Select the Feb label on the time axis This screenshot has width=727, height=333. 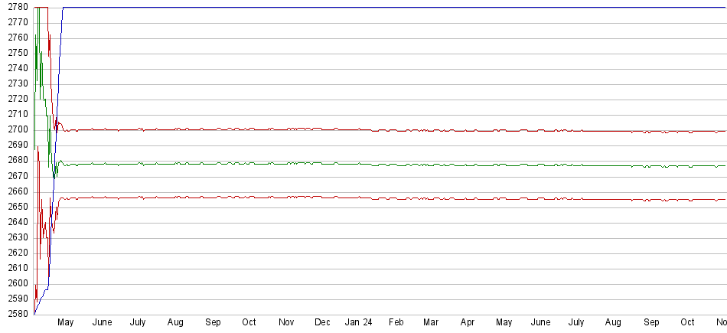pos(396,323)
